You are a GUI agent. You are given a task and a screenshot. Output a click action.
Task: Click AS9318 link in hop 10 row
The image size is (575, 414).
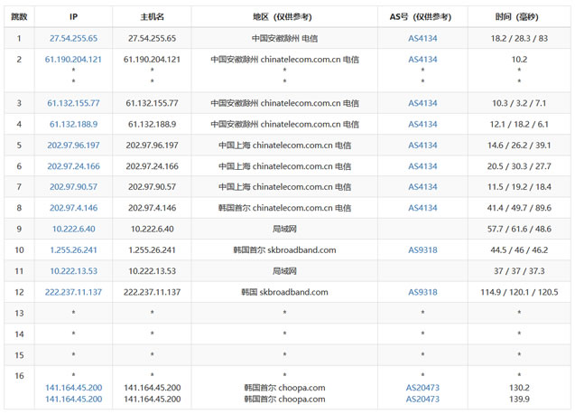(x=422, y=250)
